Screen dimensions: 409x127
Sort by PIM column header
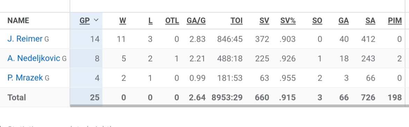[395, 21]
